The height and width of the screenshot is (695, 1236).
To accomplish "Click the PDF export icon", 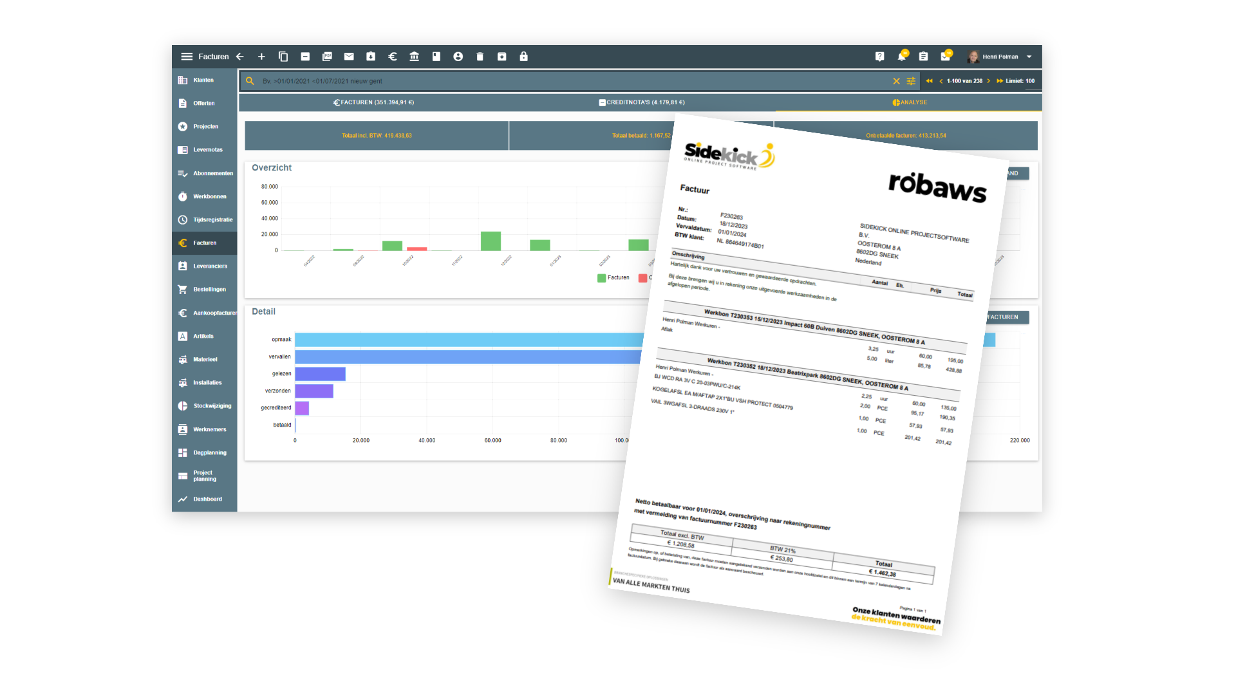I will pos(327,57).
